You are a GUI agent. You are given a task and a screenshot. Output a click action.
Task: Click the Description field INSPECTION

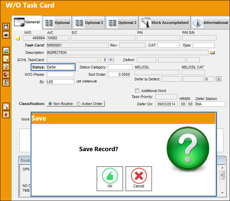point(128,52)
